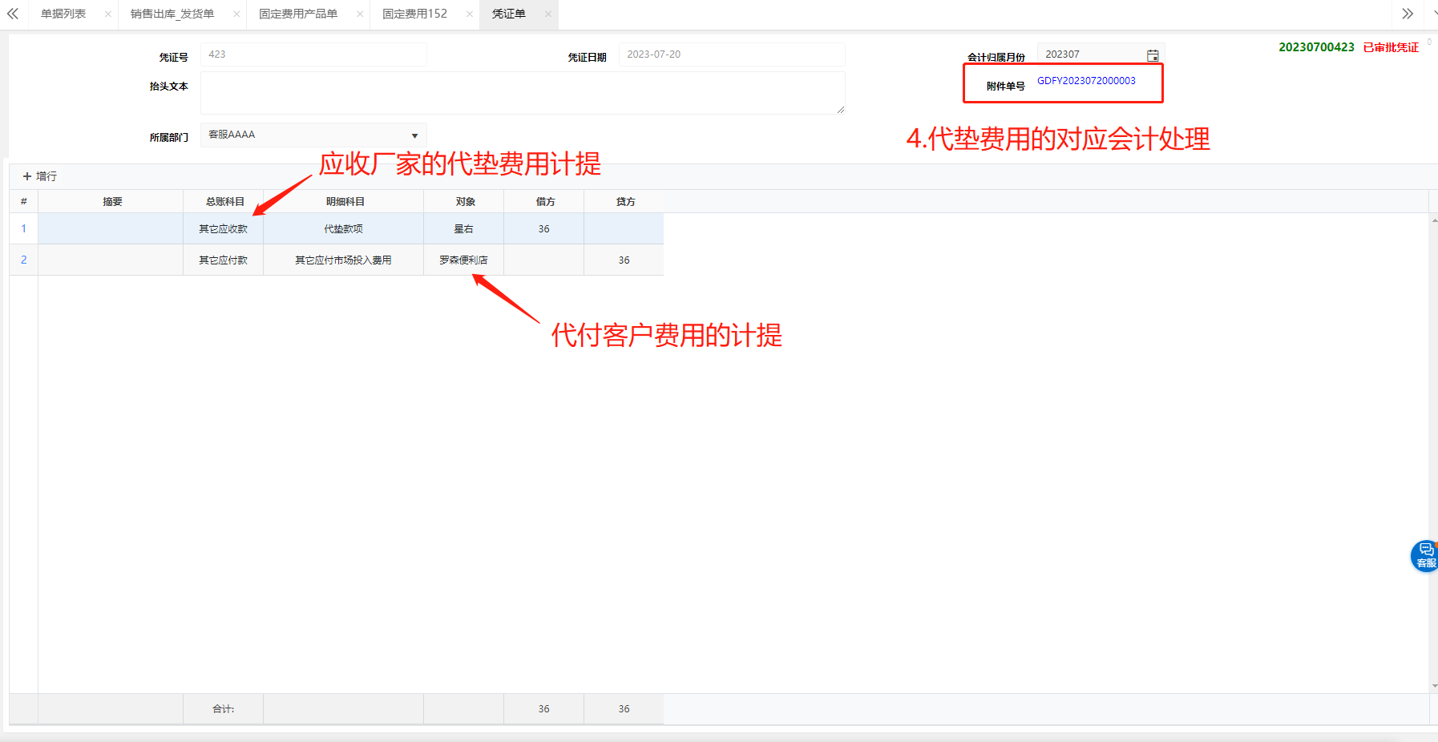Open the 销售出库_发货单 tab

point(172,14)
